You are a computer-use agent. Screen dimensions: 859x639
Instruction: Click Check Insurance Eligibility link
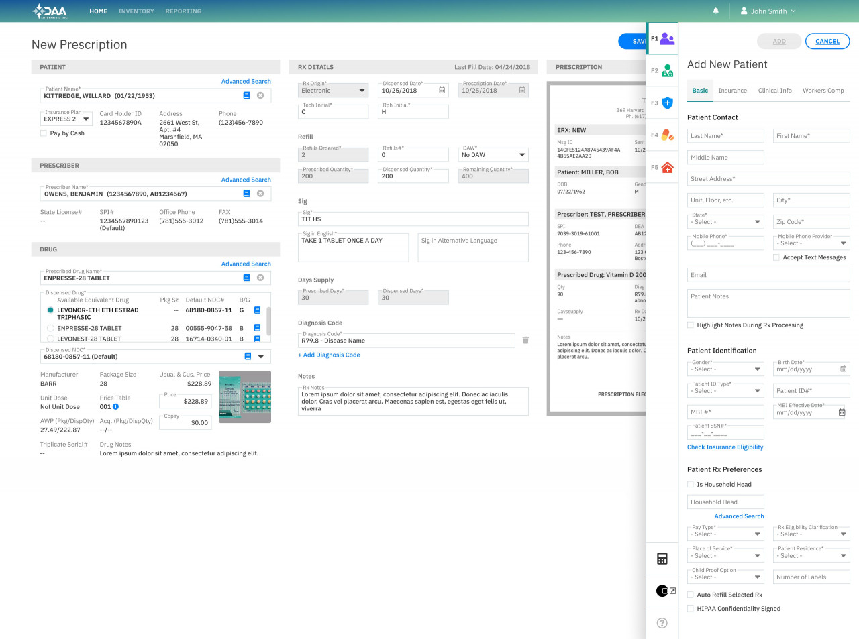[x=725, y=447]
